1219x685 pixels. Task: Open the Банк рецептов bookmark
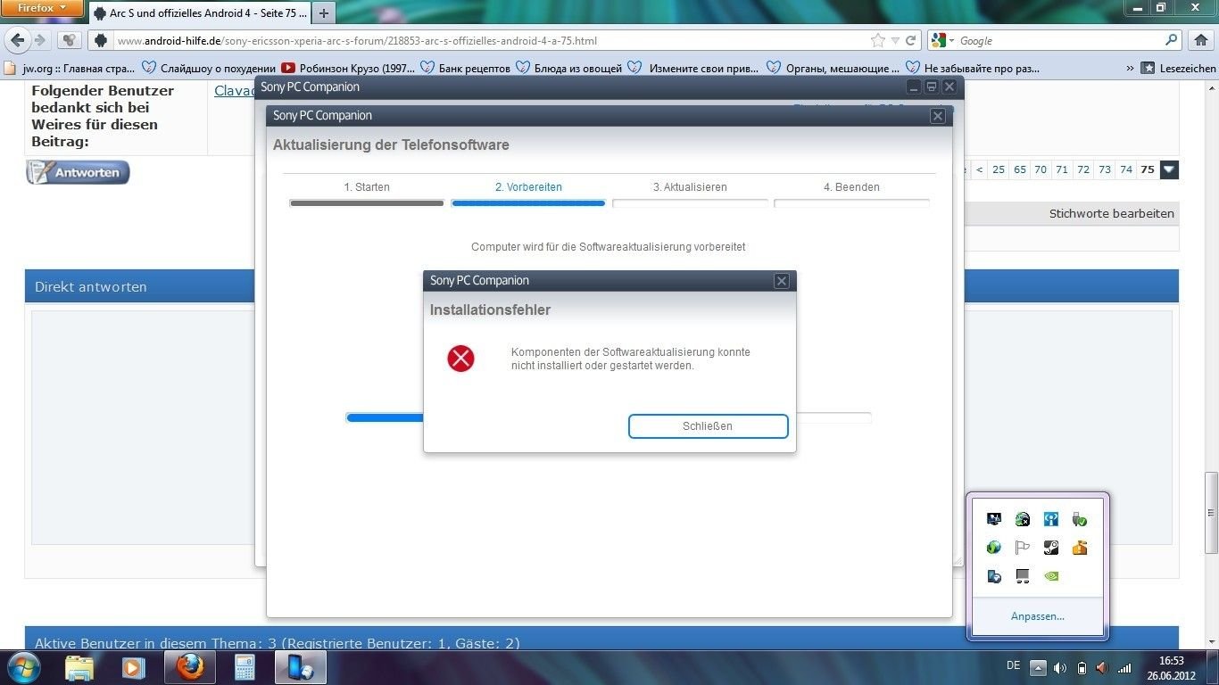coord(465,68)
